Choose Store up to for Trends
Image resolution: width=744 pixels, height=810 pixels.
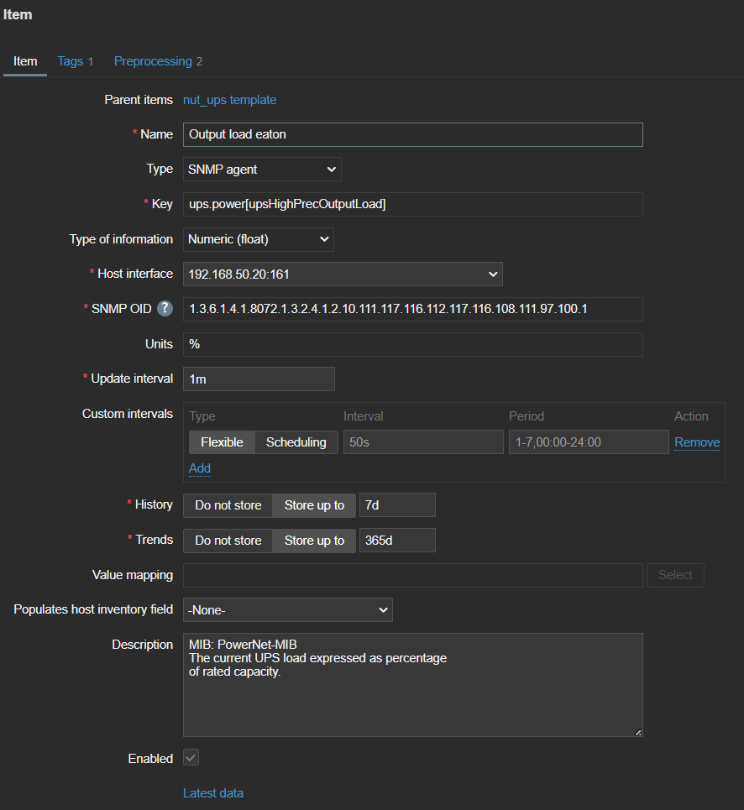[314, 541]
